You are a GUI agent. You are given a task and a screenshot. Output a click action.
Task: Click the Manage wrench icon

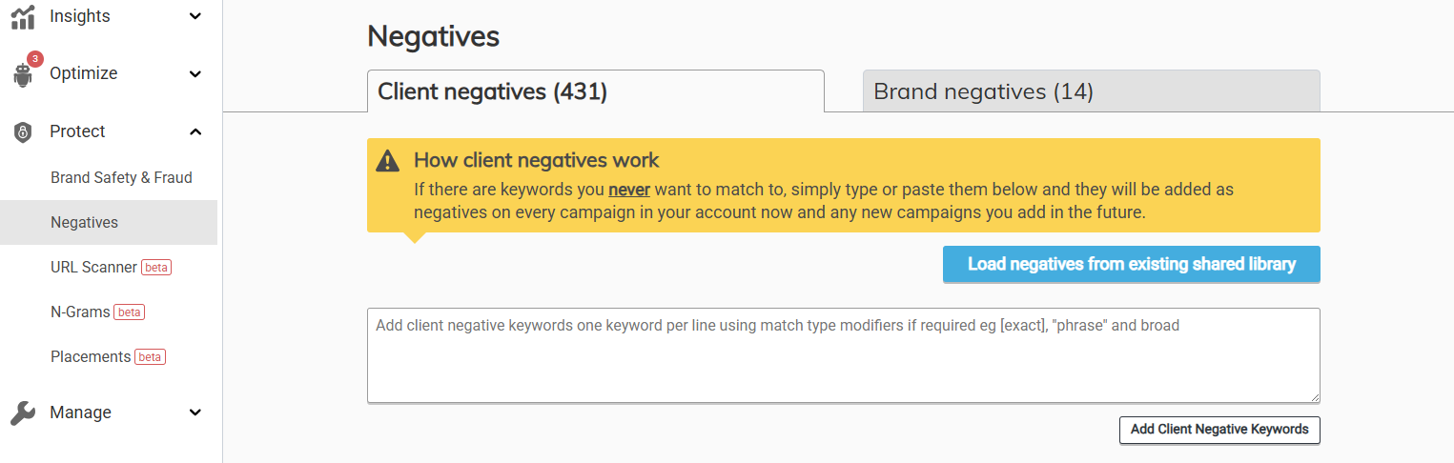pos(23,413)
